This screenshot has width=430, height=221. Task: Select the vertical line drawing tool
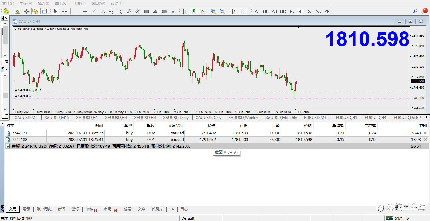(x=76, y=11)
